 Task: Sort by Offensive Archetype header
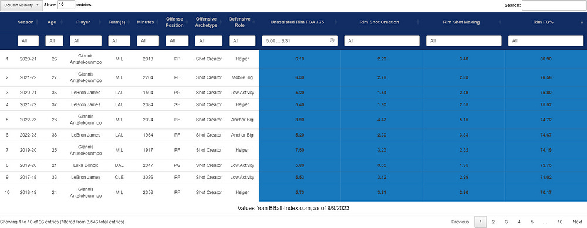pos(206,22)
